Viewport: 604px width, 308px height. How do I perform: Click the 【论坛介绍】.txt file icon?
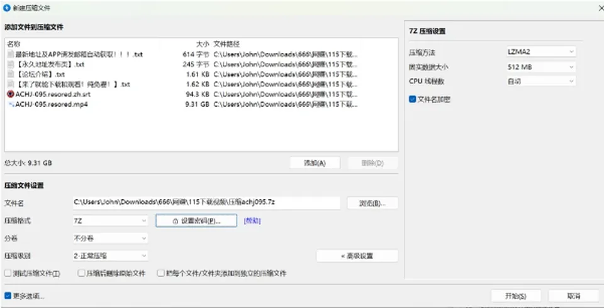[x=11, y=74]
